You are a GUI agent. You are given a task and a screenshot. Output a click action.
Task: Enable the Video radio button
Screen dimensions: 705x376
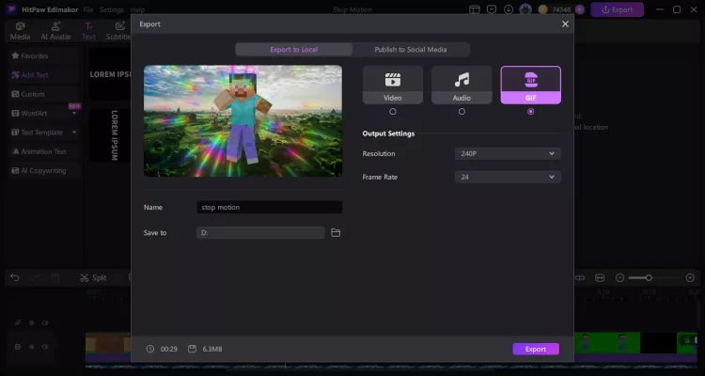coord(393,112)
